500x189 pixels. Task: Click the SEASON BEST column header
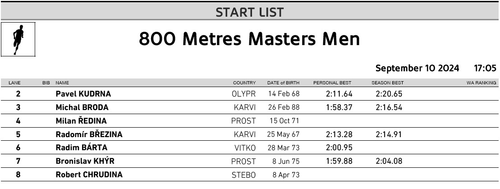387,83
